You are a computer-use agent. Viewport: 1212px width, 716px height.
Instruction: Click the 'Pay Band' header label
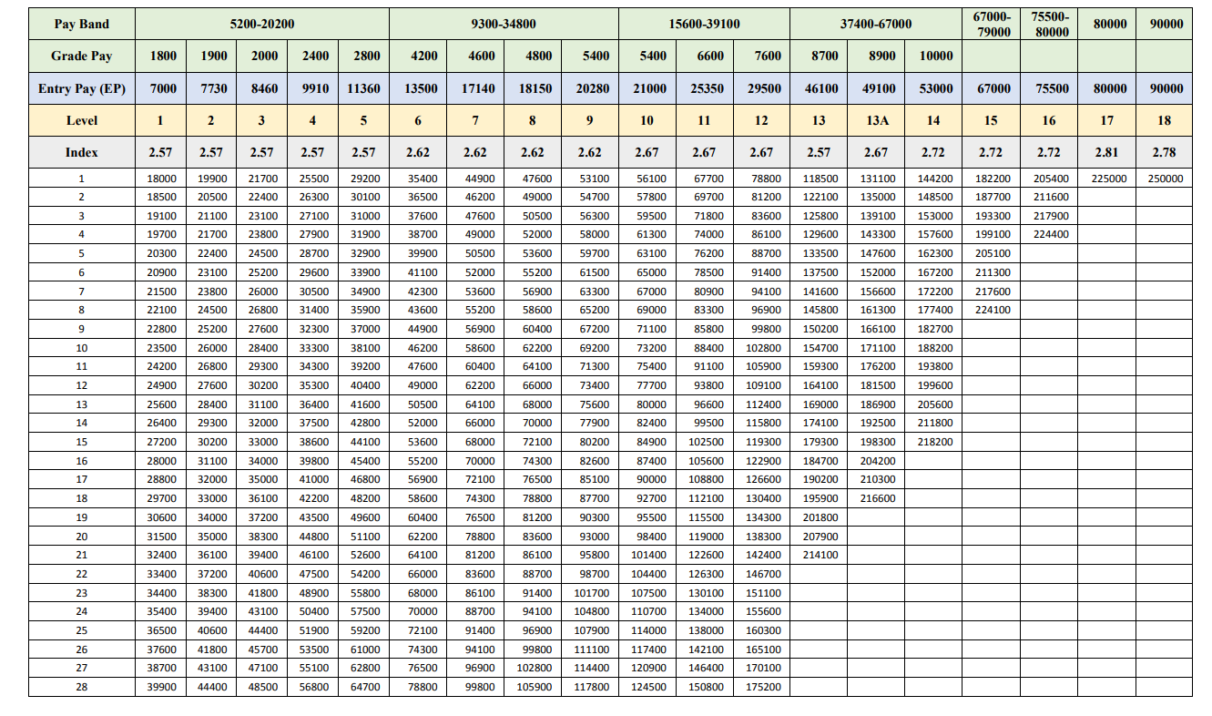[81, 24]
